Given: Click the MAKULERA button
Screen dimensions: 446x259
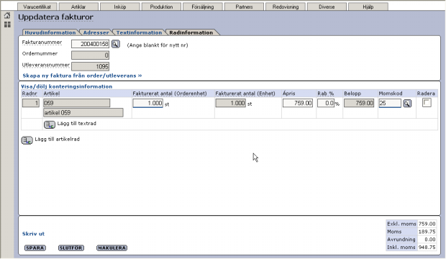Looking at the screenshot, I should click(x=111, y=248).
